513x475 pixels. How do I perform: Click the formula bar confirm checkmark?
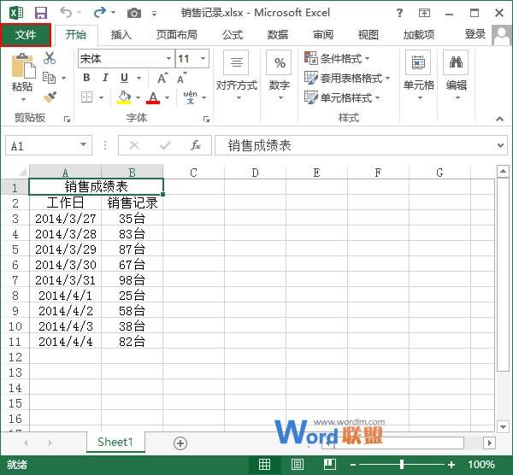(x=165, y=145)
